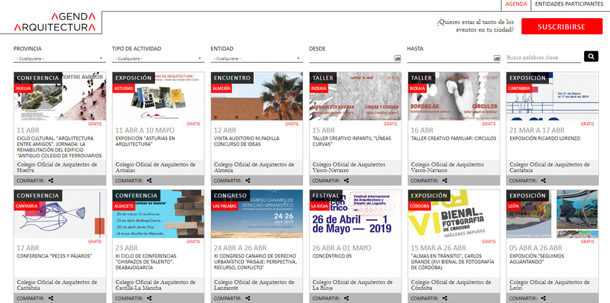Click the red La Rioja province tag
610x303 pixels.
point(319,206)
